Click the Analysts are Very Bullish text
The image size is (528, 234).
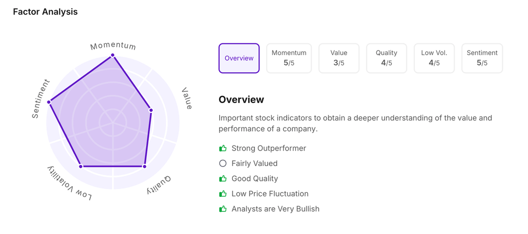(275, 209)
